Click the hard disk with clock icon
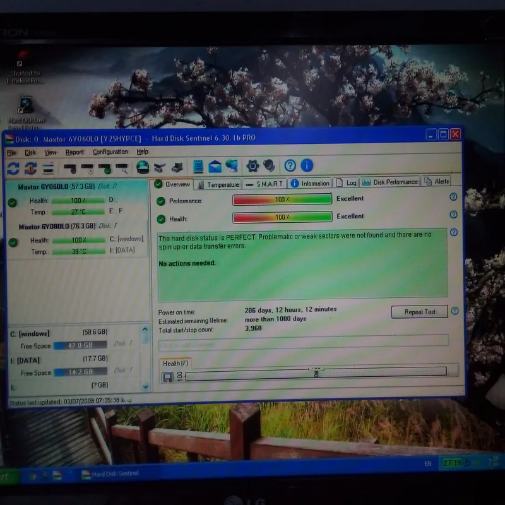Viewport: 505px width, 505px height. coord(87,168)
